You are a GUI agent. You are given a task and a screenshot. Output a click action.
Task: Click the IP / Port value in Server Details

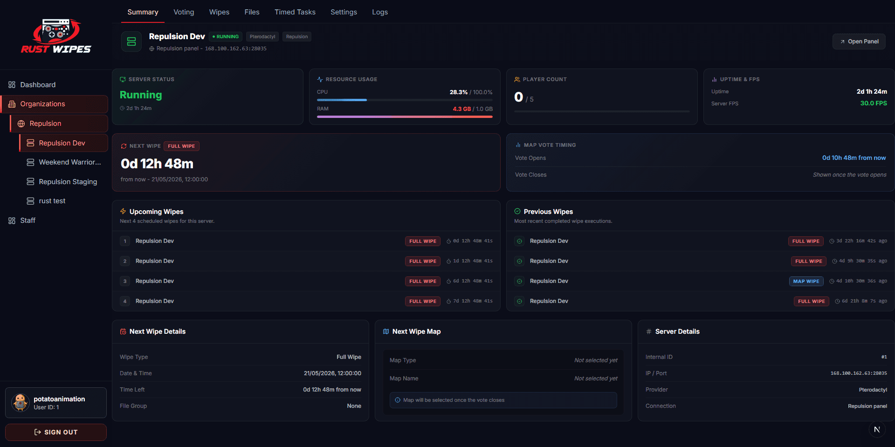[859, 373]
